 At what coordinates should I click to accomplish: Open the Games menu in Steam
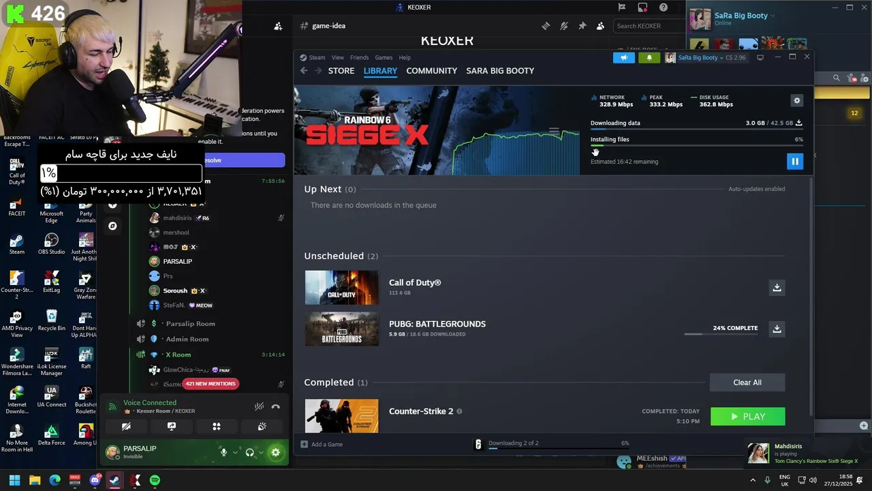pyautogui.click(x=384, y=58)
